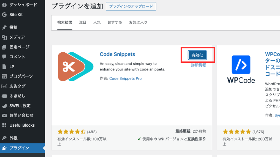Screen dimensions: 280x157
Task: Open プラグイン menu entry
Action: click(19, 148)
